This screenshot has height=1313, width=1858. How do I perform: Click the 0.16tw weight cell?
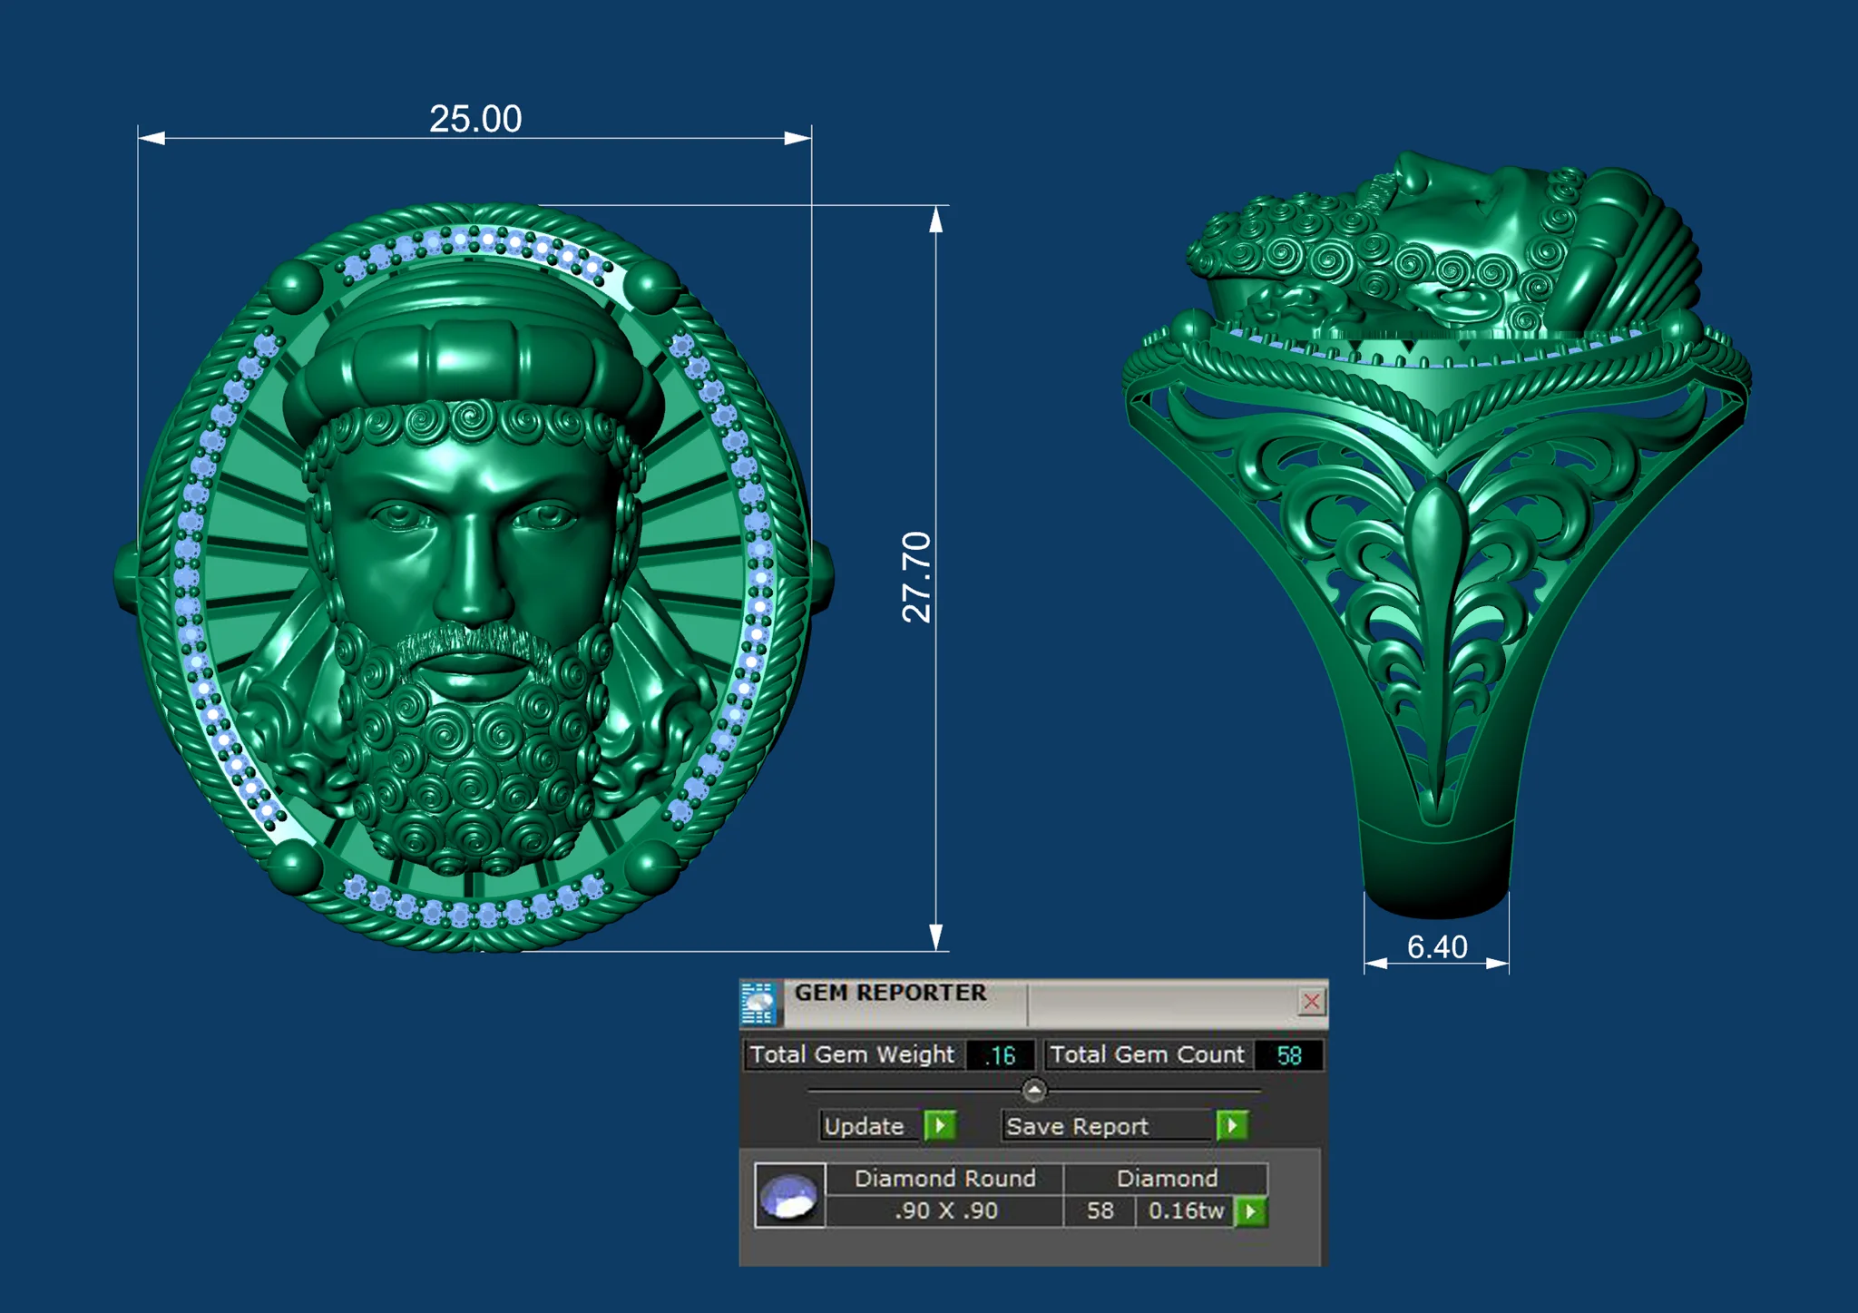point(1186,1211)
